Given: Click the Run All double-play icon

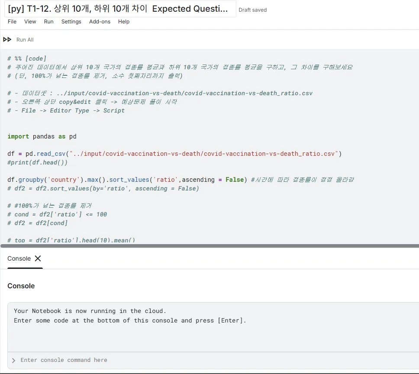Looking at the screenshot, I should 7,39.
